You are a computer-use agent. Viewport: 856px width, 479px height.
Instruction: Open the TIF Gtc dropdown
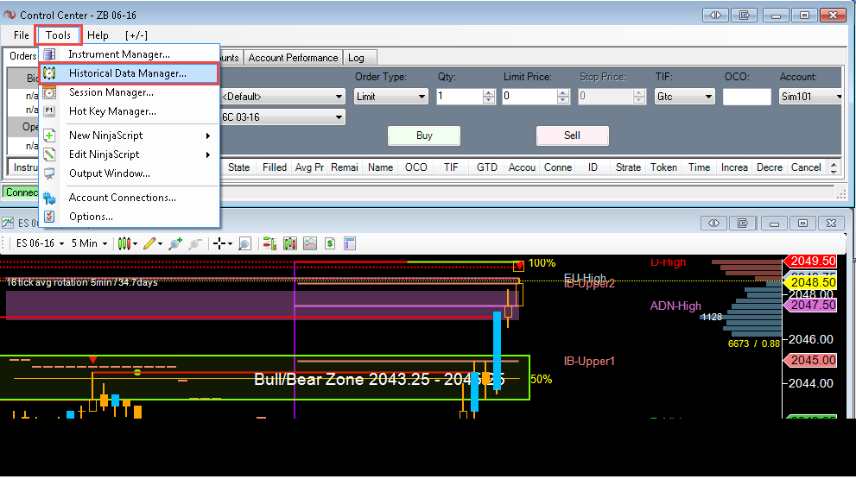pos(685,97)
